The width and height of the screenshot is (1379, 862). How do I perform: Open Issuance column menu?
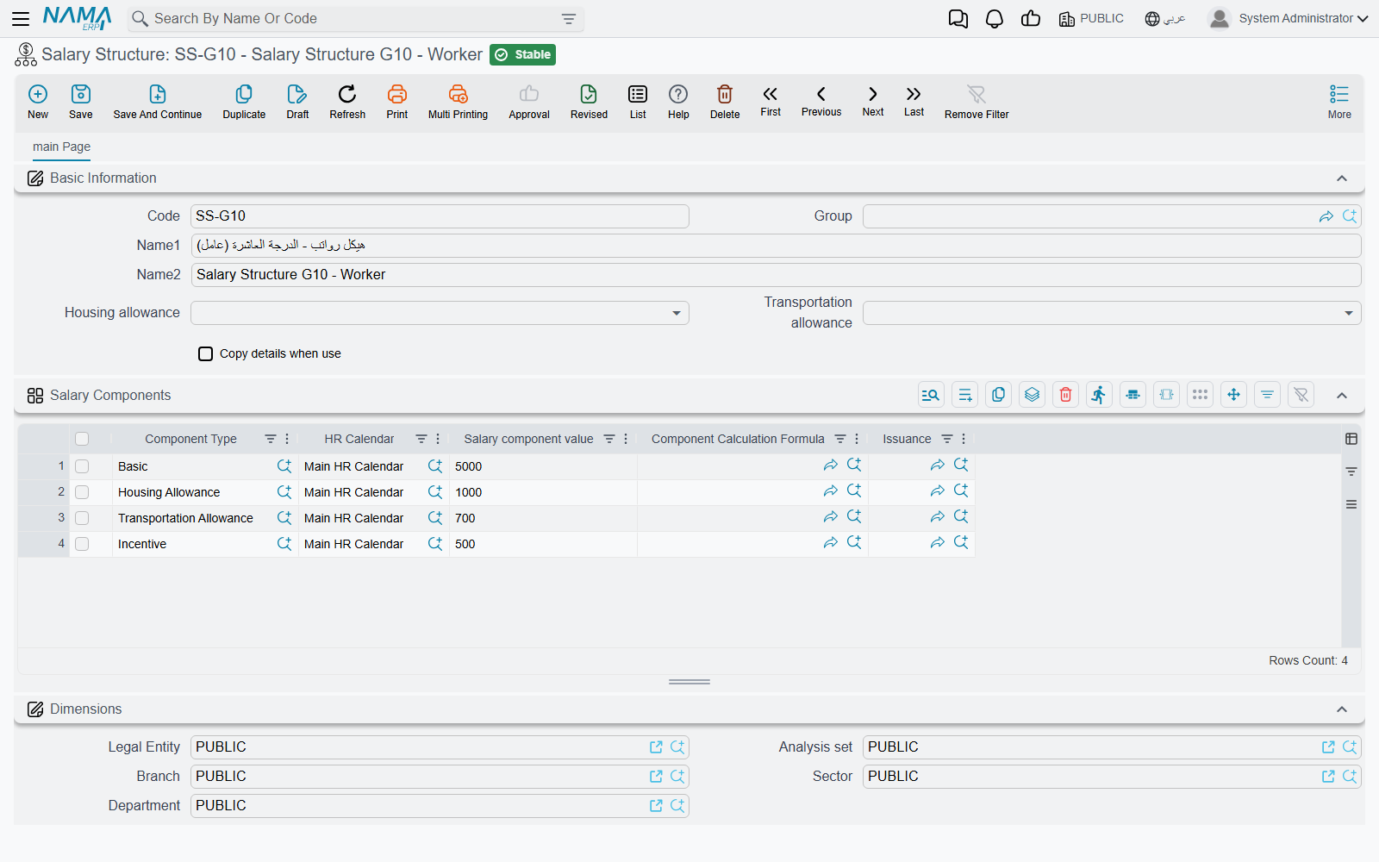click(964, 439)
